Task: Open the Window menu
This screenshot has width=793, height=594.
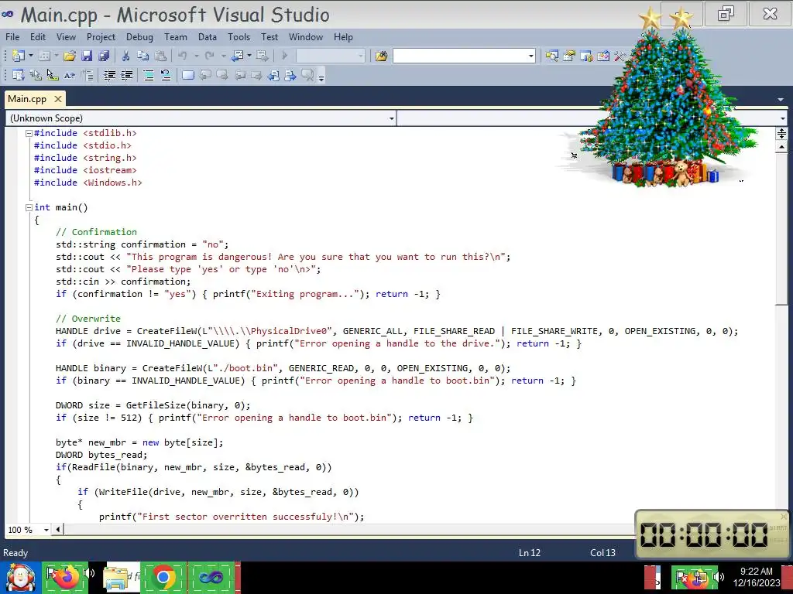Action: click(306, 37)
